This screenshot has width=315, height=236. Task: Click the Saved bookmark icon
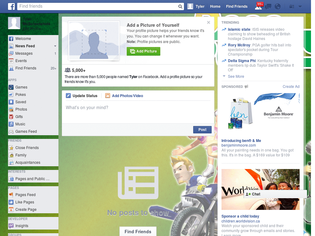[11, 102]
